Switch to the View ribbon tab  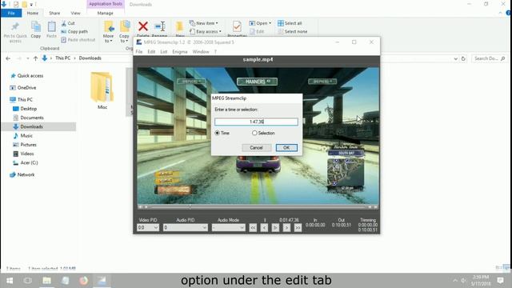click(x=75, y=13)
